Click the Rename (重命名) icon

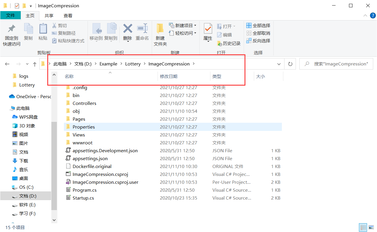(x=142, y=29)
